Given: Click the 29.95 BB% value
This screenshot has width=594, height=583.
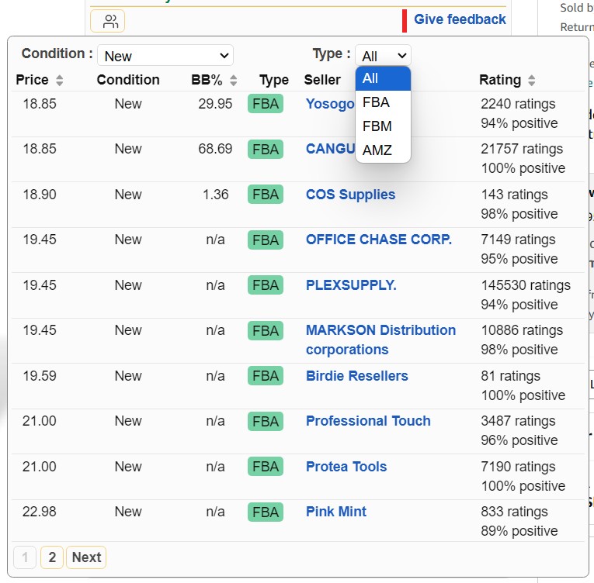Looking at the screenshot, I should (x=215, y=104).
